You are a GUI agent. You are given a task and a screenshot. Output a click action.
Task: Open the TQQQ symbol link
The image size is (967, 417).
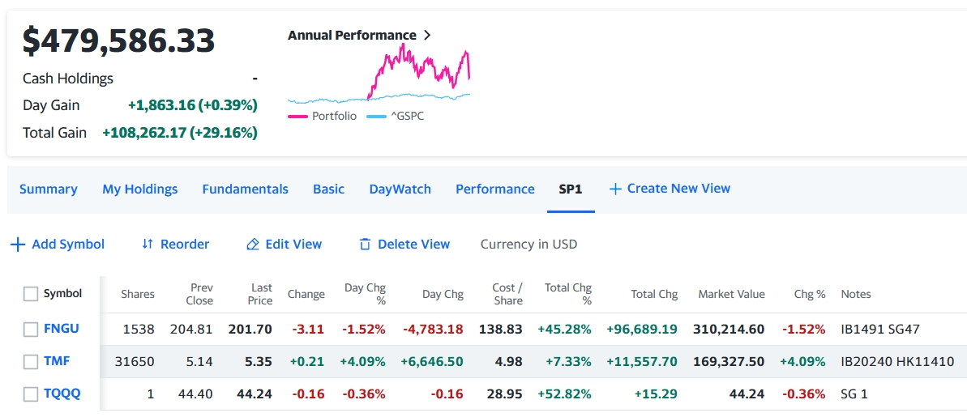(x=62, y=394)
